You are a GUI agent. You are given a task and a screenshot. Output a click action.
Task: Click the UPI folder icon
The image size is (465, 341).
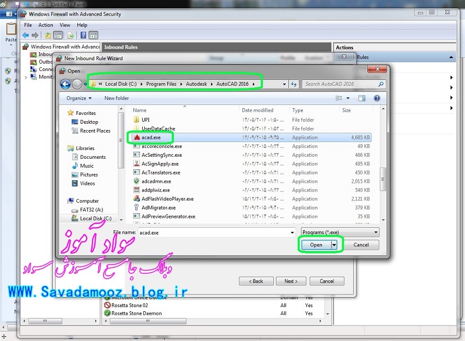136,120
